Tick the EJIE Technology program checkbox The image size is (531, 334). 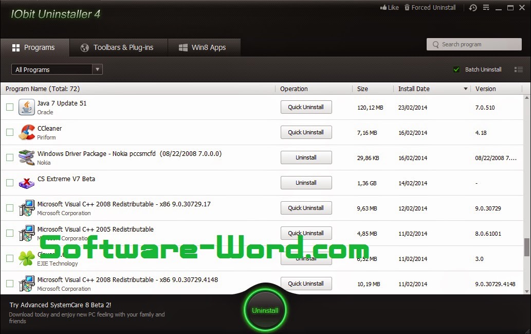pyautogui.click(x=10, y=258)
